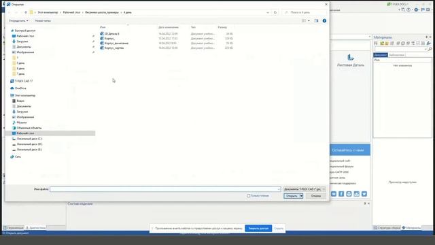Open the address bar history dropdown
435x245 pixels.
[x=268, y=12]
